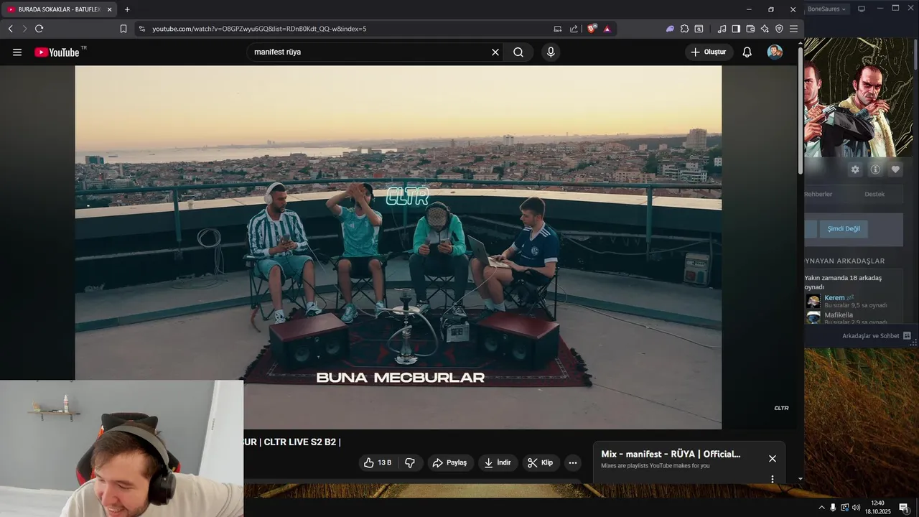Dislike the video
The height and width of the screenshot is (517, 919).
(410, 462)
